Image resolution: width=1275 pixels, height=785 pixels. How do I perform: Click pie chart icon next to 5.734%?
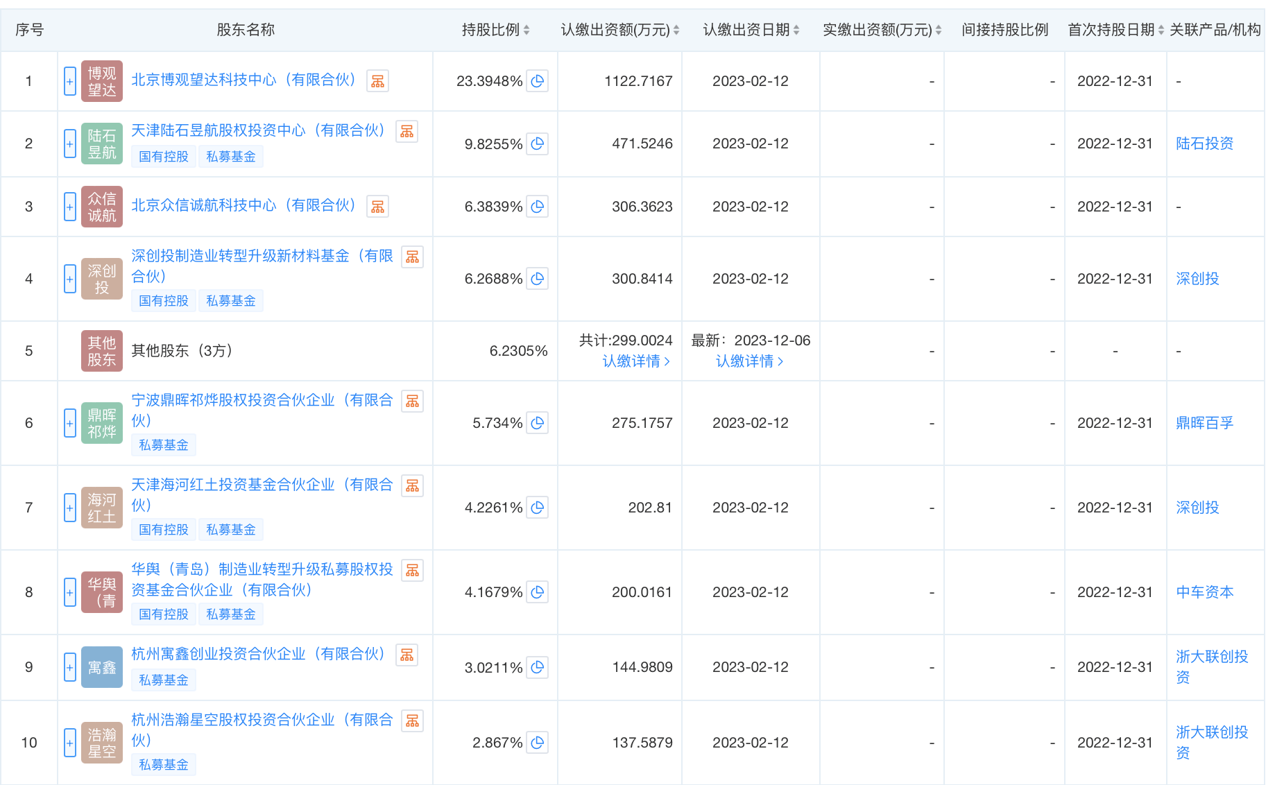(x=537, y=423)
